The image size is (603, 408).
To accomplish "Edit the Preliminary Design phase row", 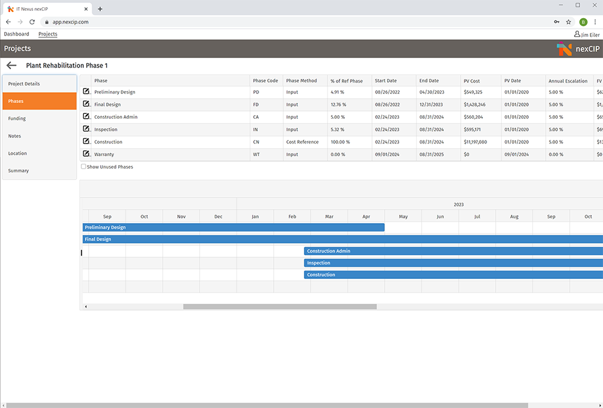I will click(86, 92).
